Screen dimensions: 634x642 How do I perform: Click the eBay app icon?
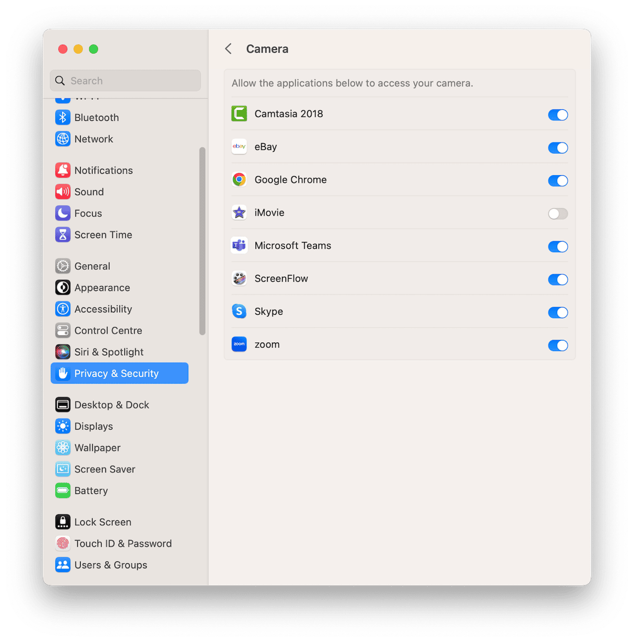pos(239,146)
